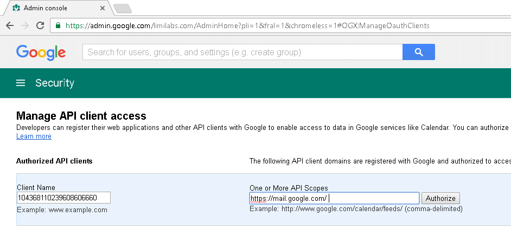Viewport: 511px width, 229px height.
Task: Click the Admin console tab favicon
Action: coord(16,8)
